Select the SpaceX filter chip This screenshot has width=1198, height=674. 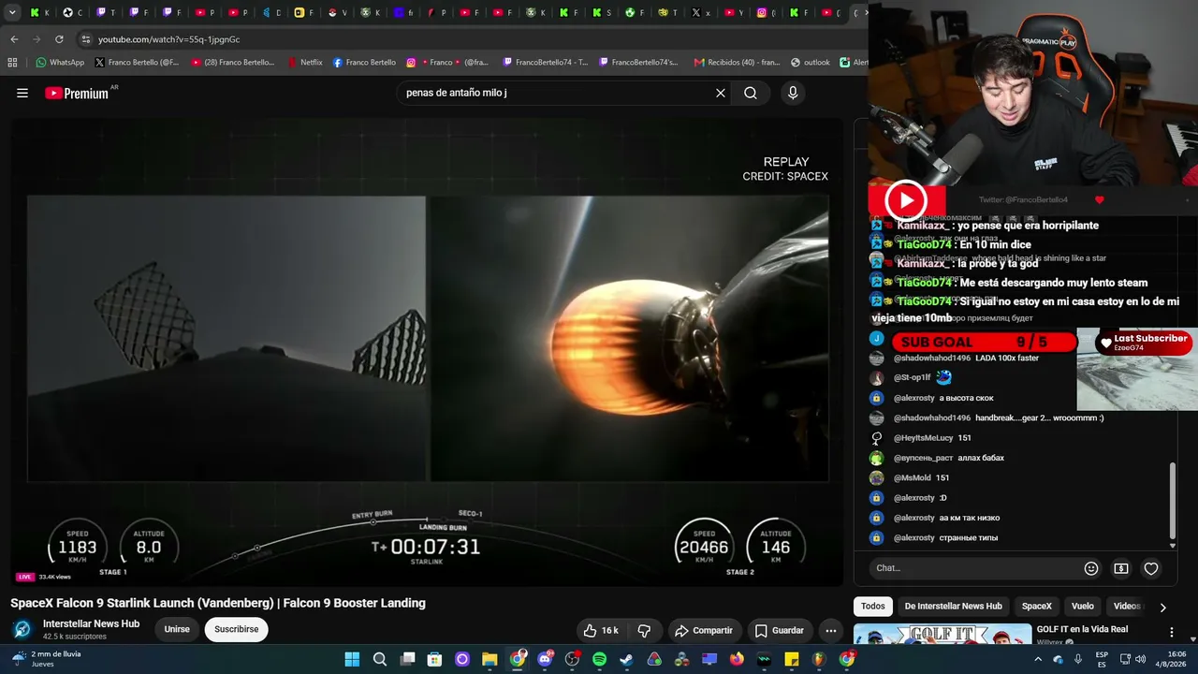coord(1037,606)
